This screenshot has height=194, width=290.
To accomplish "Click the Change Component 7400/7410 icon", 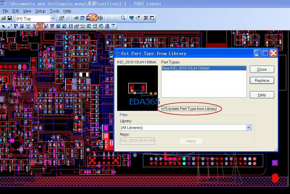I will click(x=40, y=27).
